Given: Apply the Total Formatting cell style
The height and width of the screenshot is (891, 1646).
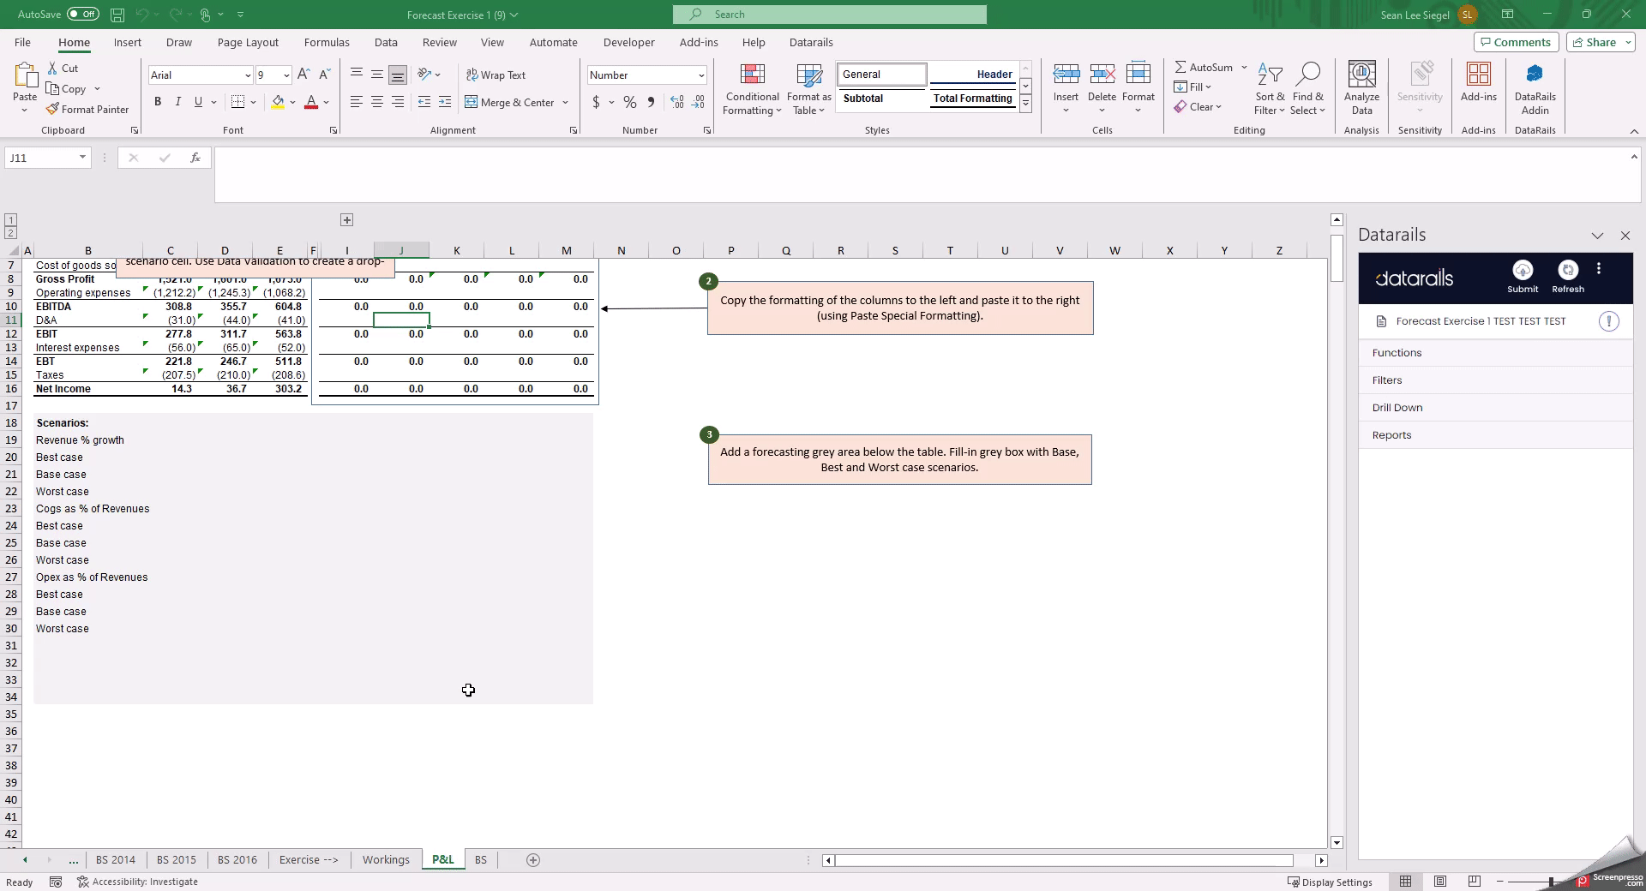Looking at the screenshot, I should tap(972, 99).
